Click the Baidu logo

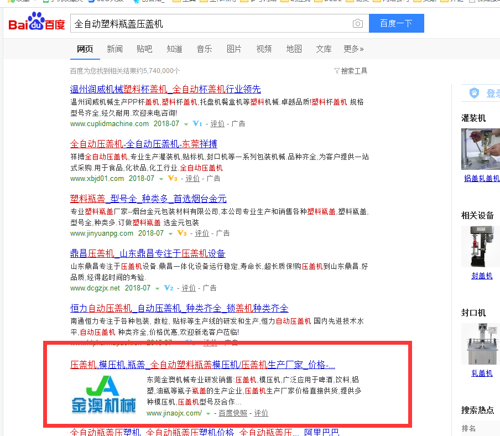coord(37,23)
